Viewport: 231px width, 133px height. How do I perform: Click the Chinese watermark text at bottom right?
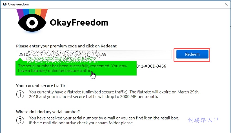point(203,120)
